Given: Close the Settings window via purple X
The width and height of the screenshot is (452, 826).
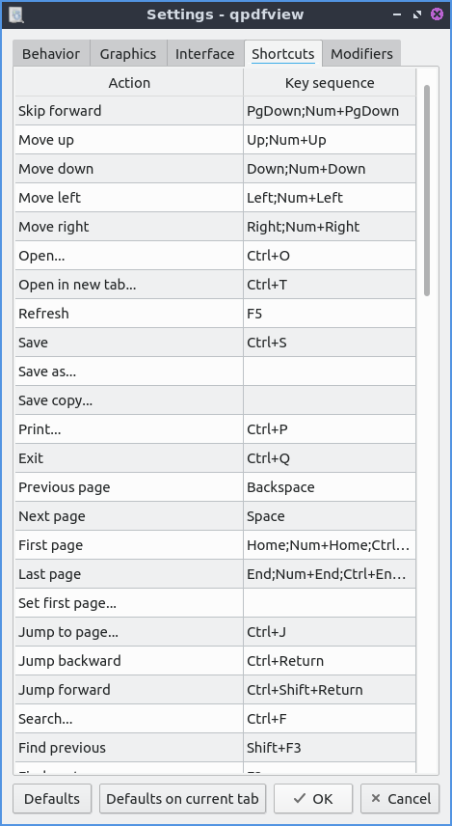Looking at the screenshot, I should point(437,14).
